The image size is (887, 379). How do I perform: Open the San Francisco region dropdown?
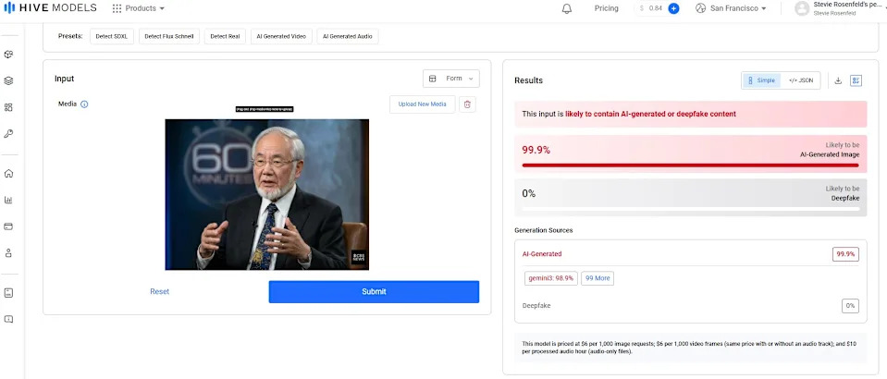point(731,8)
